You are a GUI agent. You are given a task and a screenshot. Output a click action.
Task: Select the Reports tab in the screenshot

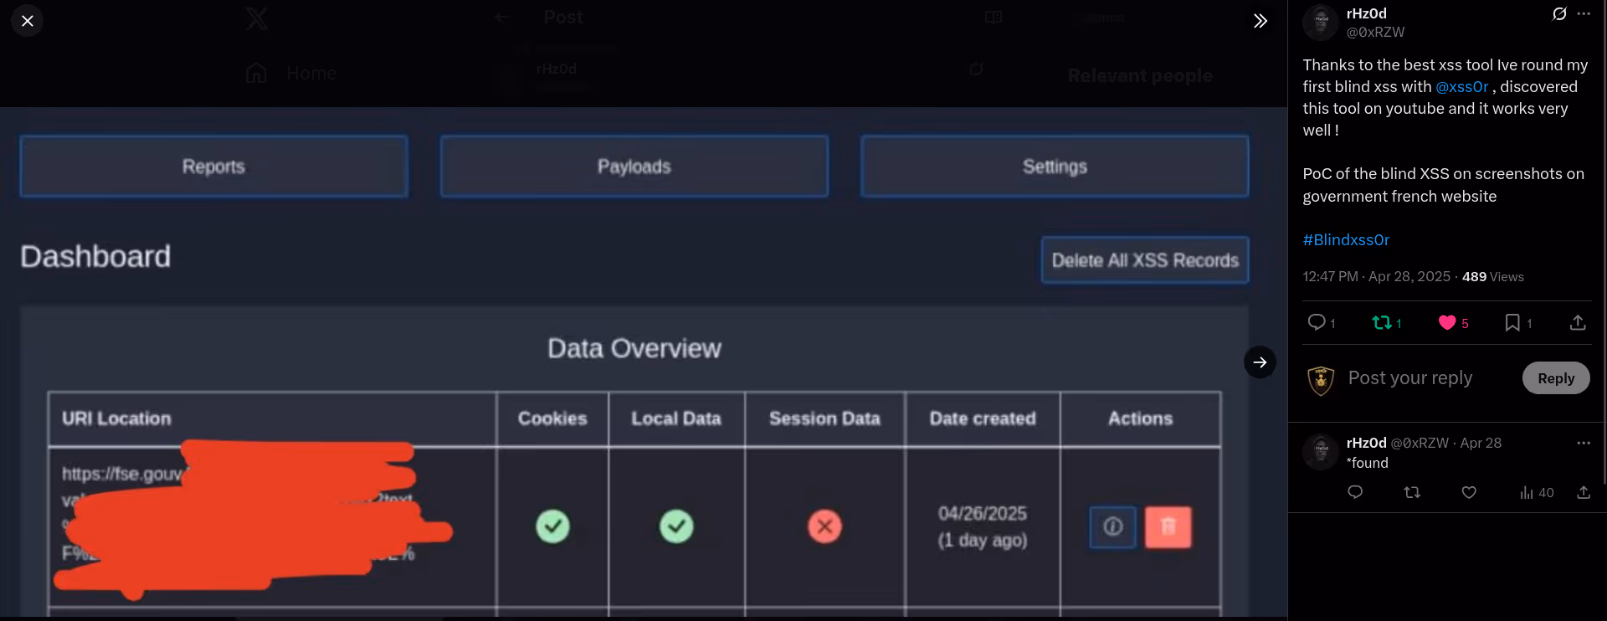pos(214,167)
